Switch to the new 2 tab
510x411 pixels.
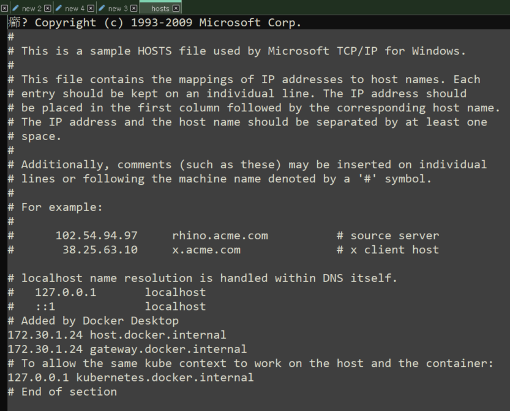pos(32,8)
